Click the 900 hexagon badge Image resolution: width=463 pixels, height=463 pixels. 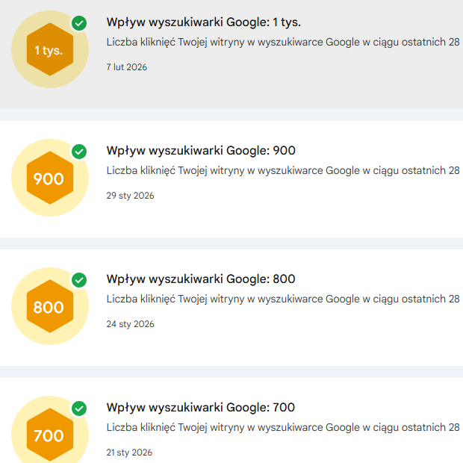49,179
